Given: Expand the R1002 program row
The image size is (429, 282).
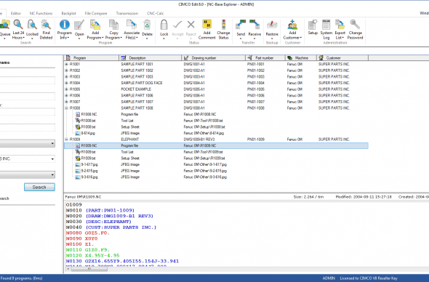Looking at the screenshot, I should (66, 70).
